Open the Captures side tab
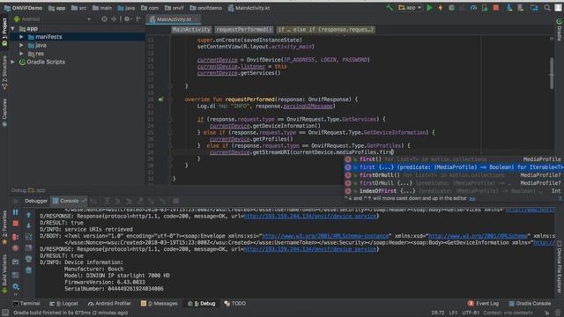Screen dimensions: 564x317 tap(4, 112)
